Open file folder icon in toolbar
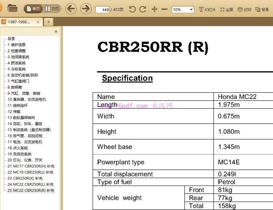 12,8
